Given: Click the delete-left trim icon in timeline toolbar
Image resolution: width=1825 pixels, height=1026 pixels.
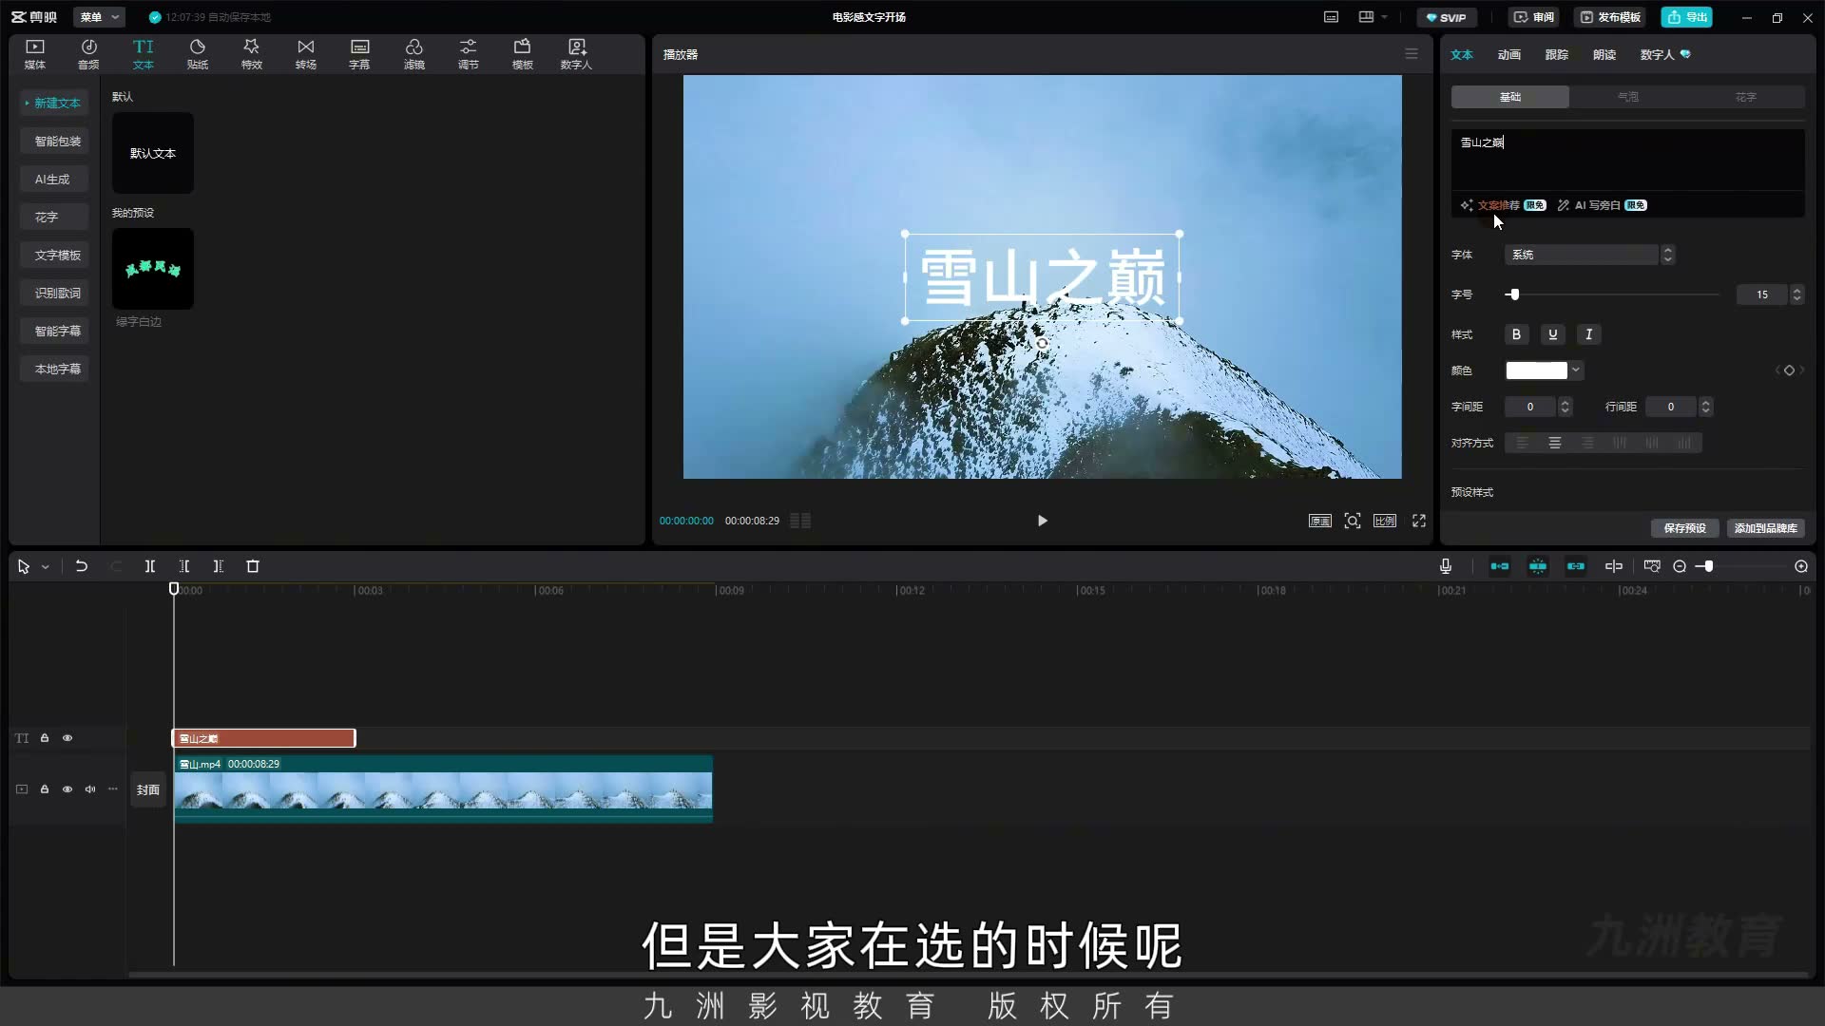Looking at the screenshot, I should click(x=184, y=566).
